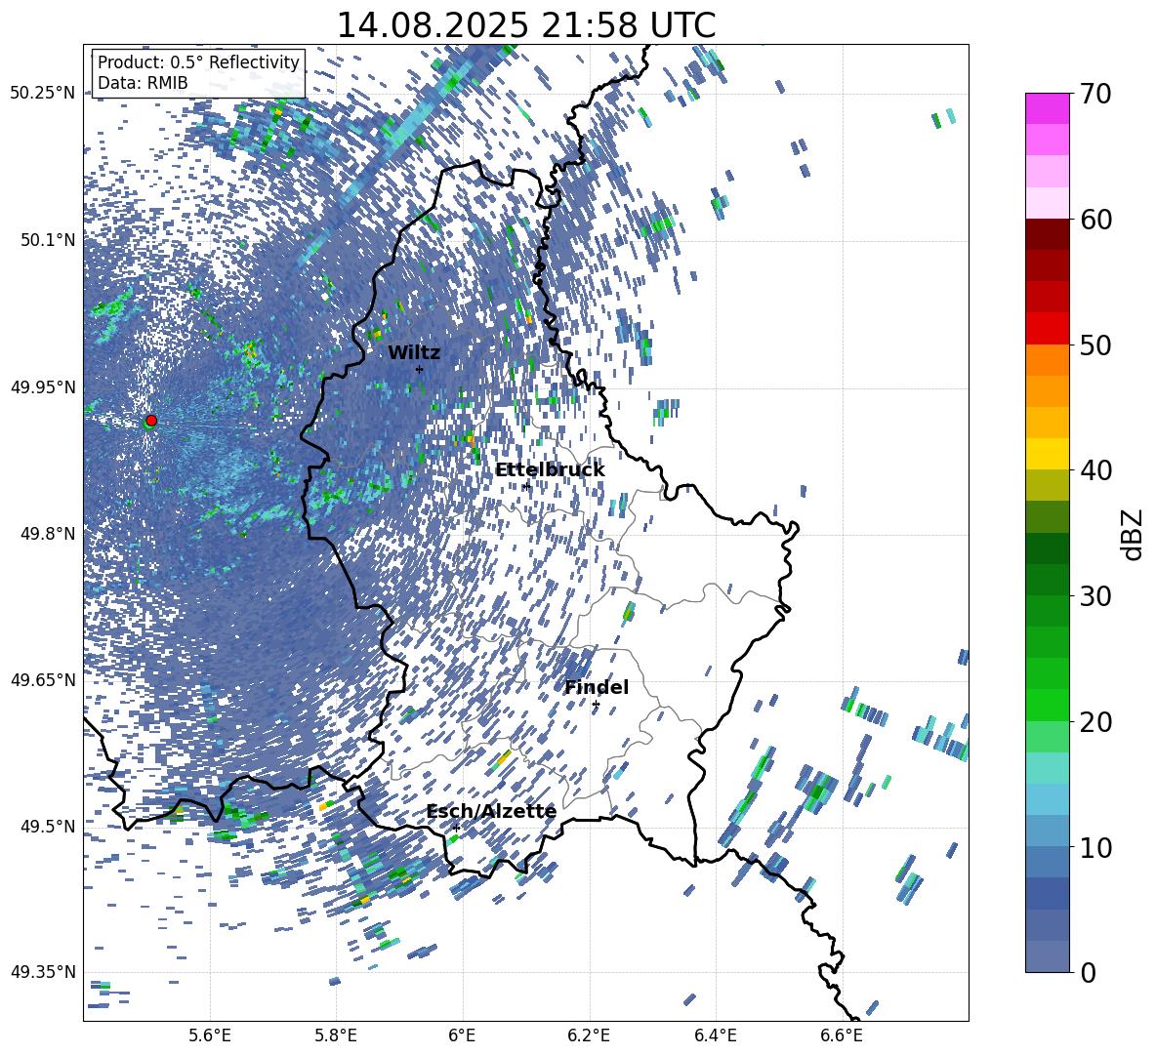Click the Findel city label
Viewport: 1156px width, 1055px height.
pos(597,687)
